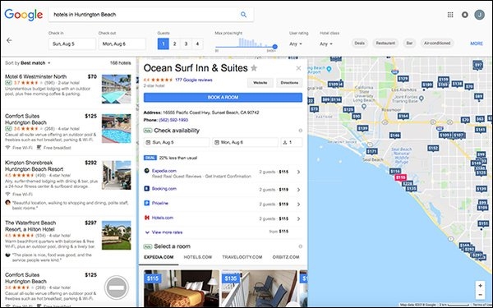Click the account avatar in header

(480, 15)
